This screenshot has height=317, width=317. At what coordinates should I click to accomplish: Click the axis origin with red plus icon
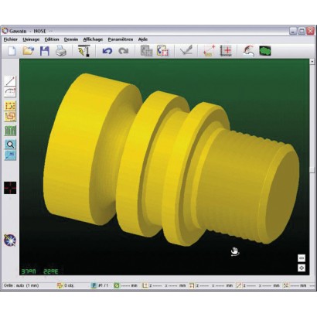[x=210, y=51]
